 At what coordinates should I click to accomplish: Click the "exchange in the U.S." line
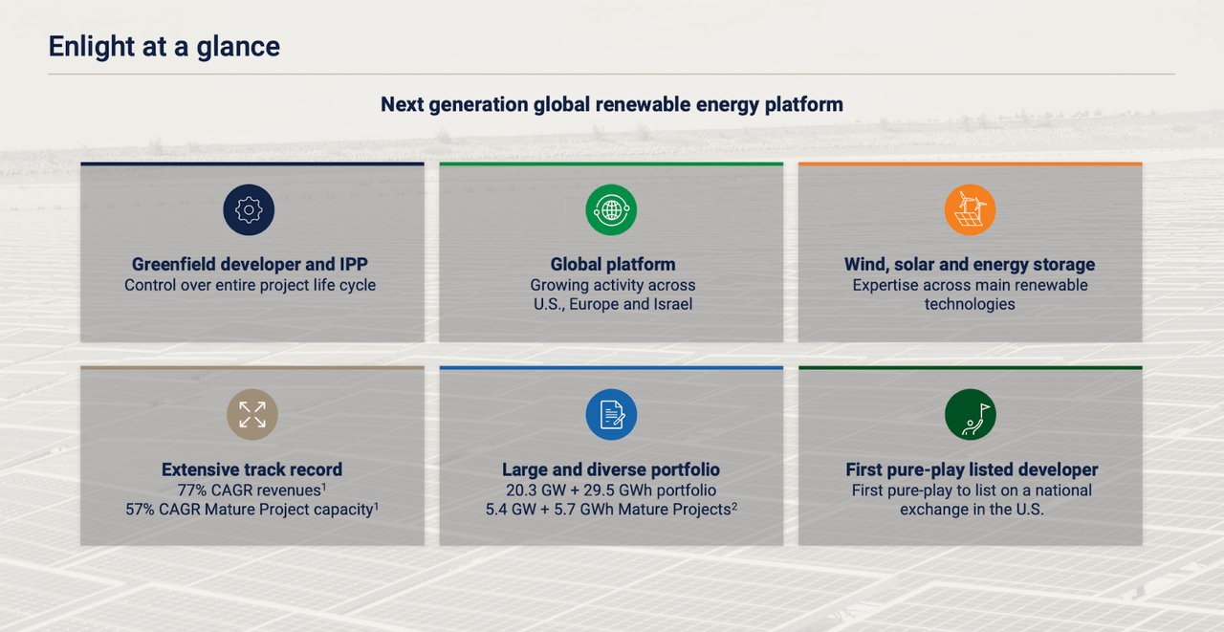coord(972,510)
